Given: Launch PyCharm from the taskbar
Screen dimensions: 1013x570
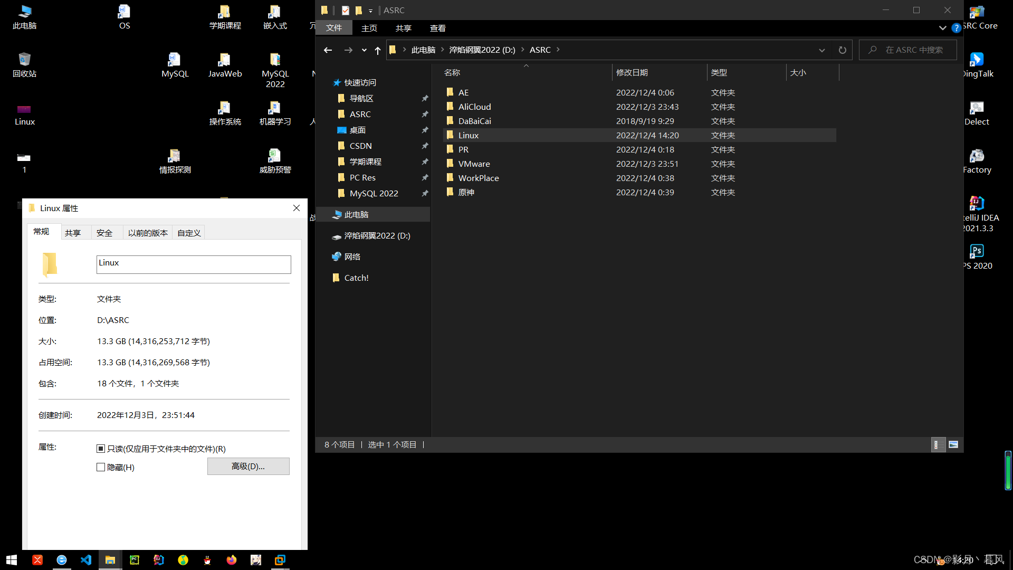Looking at the screenshot, I should tap(135, 560).
